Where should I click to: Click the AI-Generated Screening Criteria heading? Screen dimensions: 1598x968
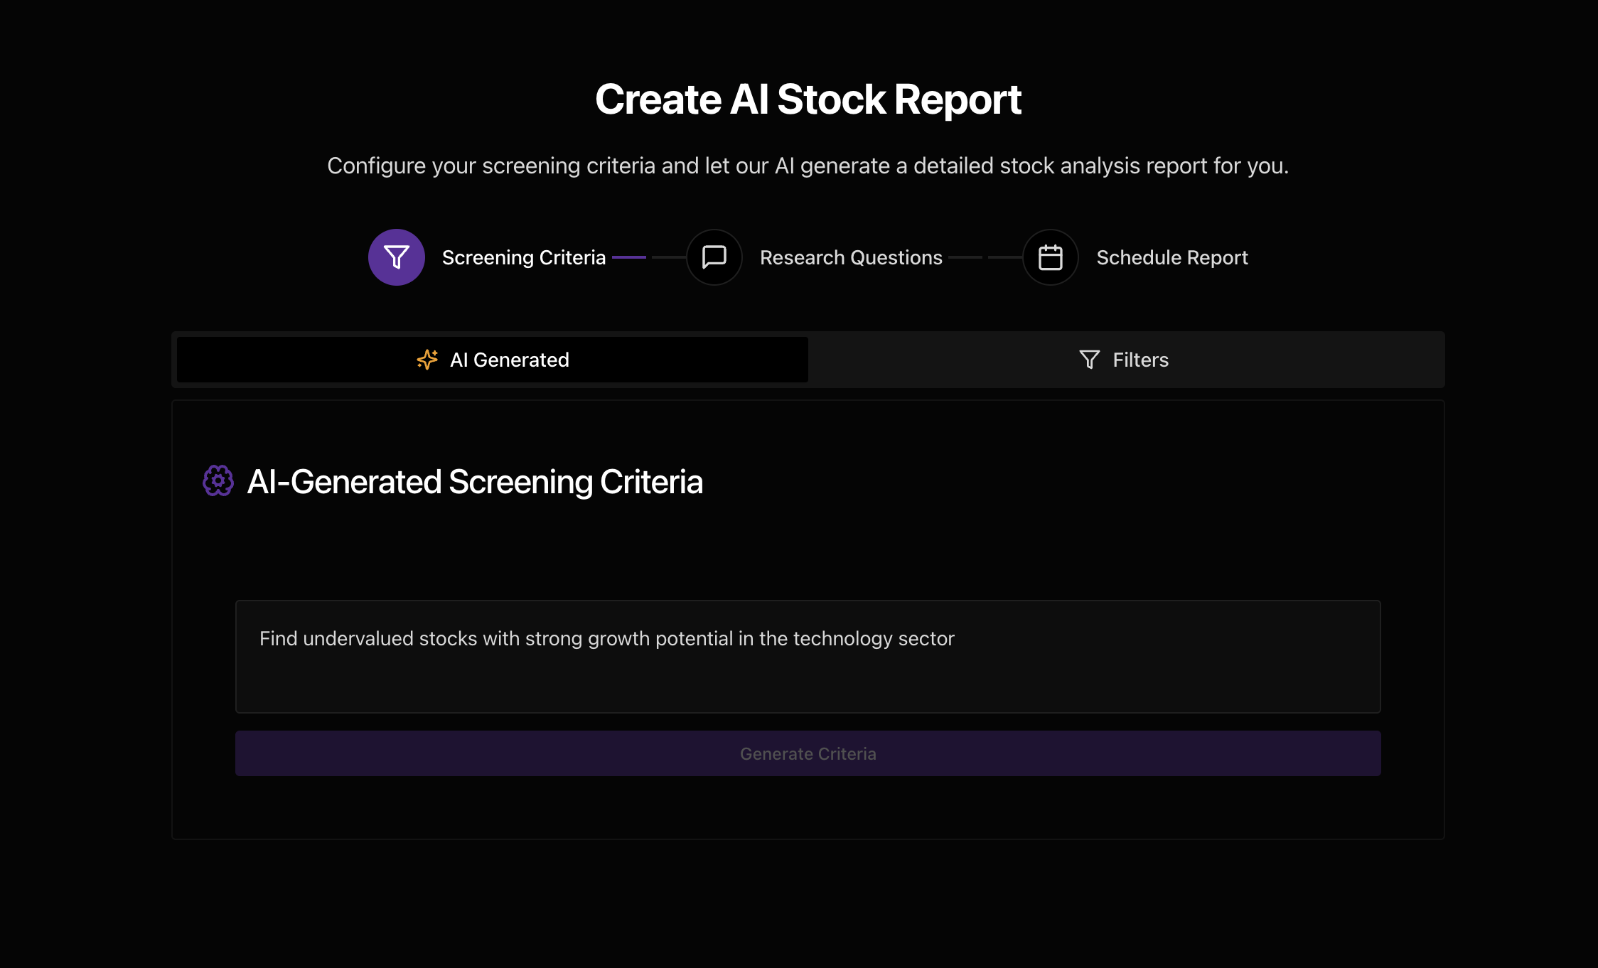tap(474, 482)
